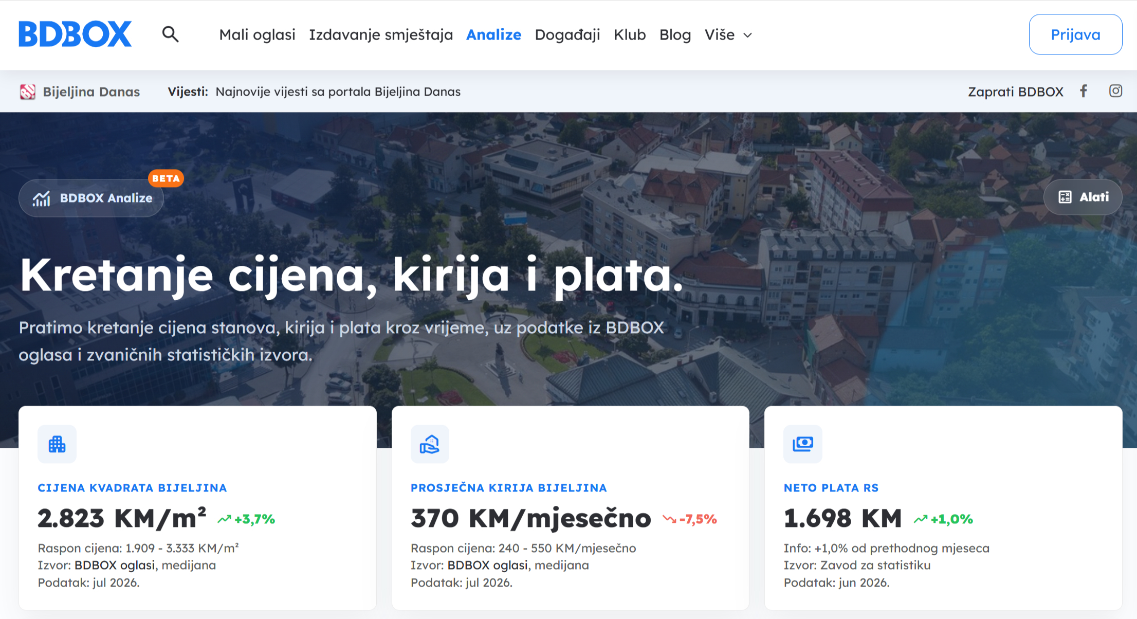Select the Prosječna kirija Bijeljina heading
This screenshot has width=1137, height=619.
click(509, 488)
